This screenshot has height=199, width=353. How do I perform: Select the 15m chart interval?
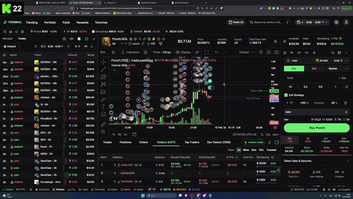tap(103, 52)
